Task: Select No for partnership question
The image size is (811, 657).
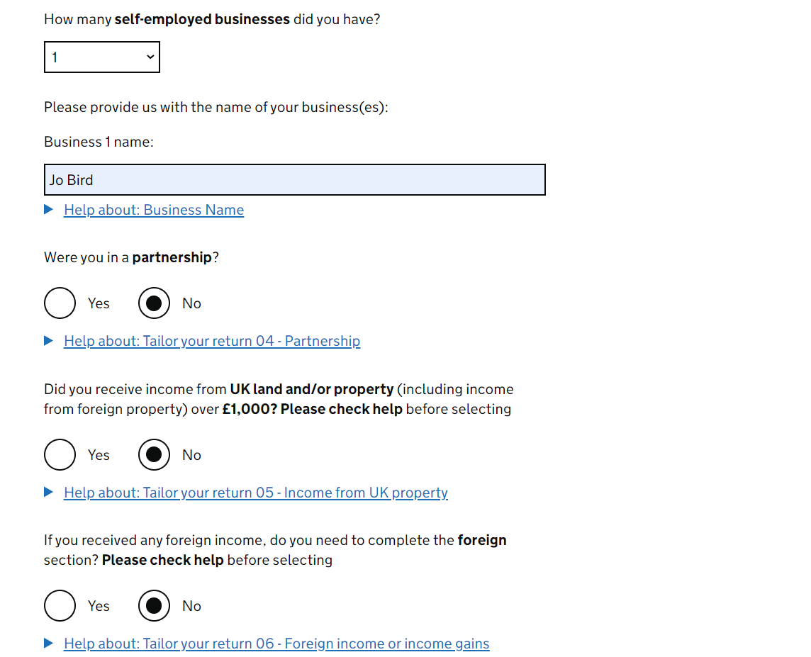Action: pyautogui.click(x=154, y=303)
